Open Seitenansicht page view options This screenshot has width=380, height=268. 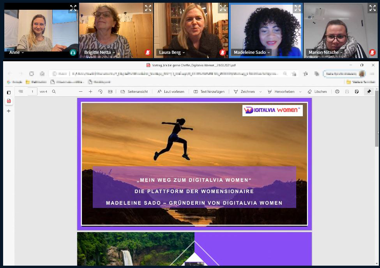click(134, 92)
